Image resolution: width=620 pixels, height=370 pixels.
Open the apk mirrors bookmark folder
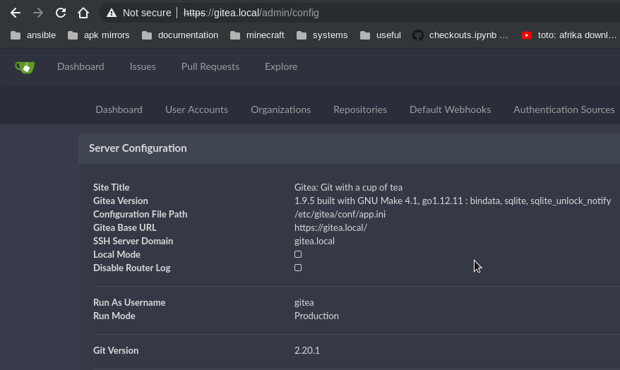98,35
